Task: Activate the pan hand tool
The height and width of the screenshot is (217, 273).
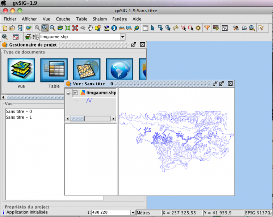Action: click(90, 28)
